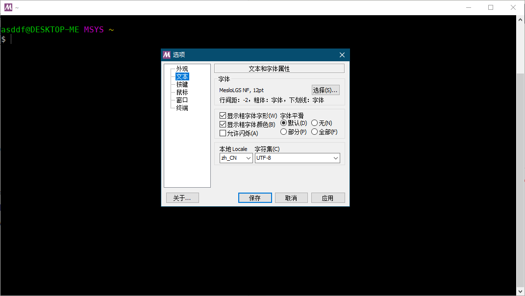Click the 选择(S)... font picker button
The width and height of the screenshot is (525, 296).
point(325,90)
